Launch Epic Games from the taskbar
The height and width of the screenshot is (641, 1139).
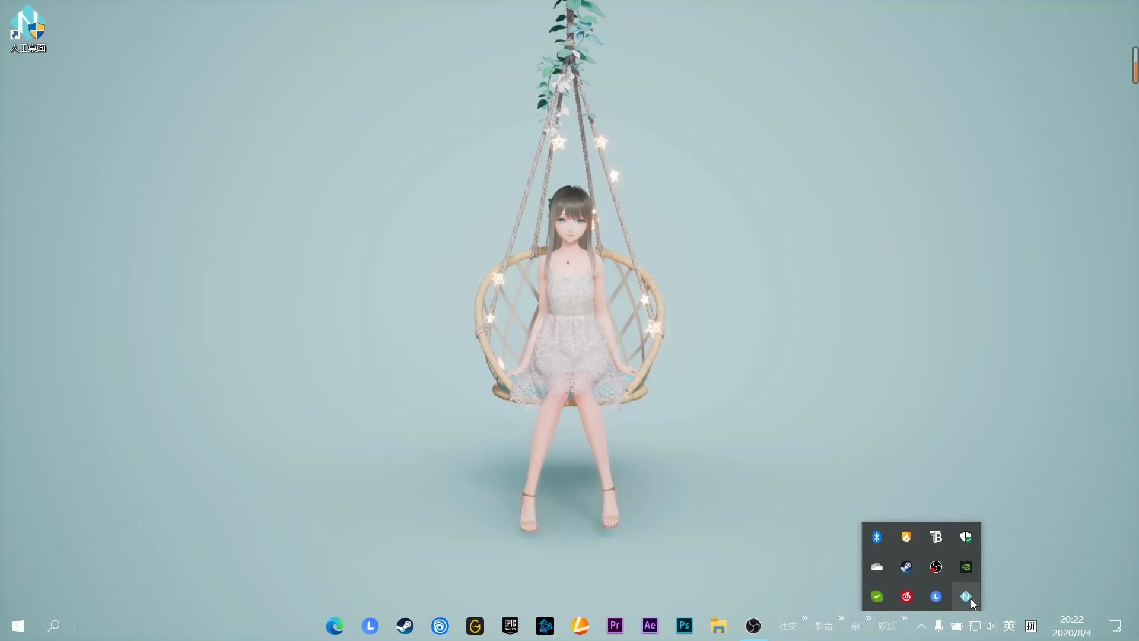510,626
